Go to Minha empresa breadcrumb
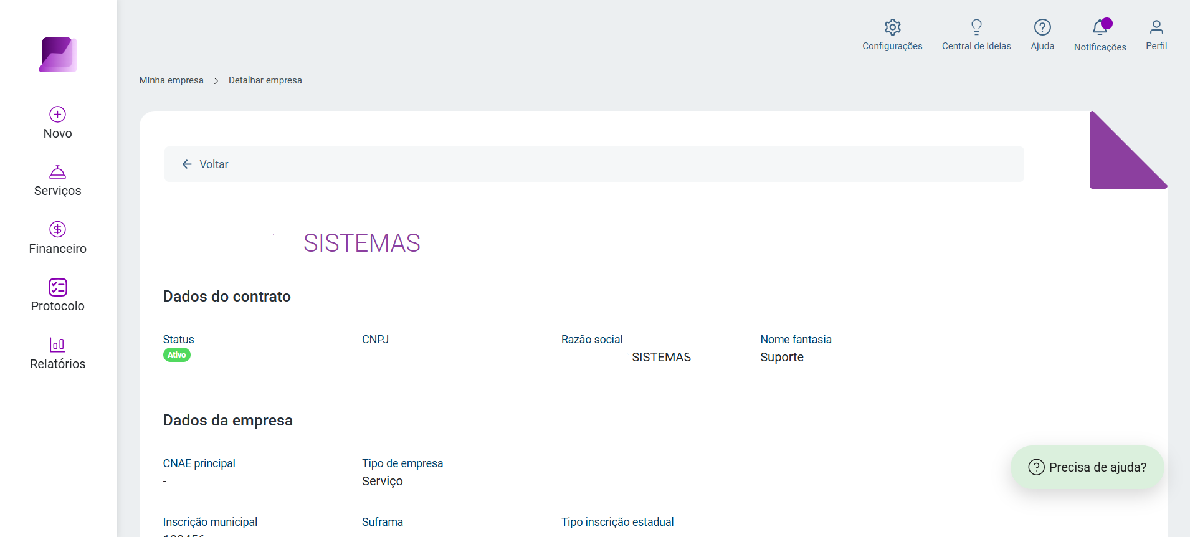Screen dimensions: 1190x537 [x=171, y=80]
